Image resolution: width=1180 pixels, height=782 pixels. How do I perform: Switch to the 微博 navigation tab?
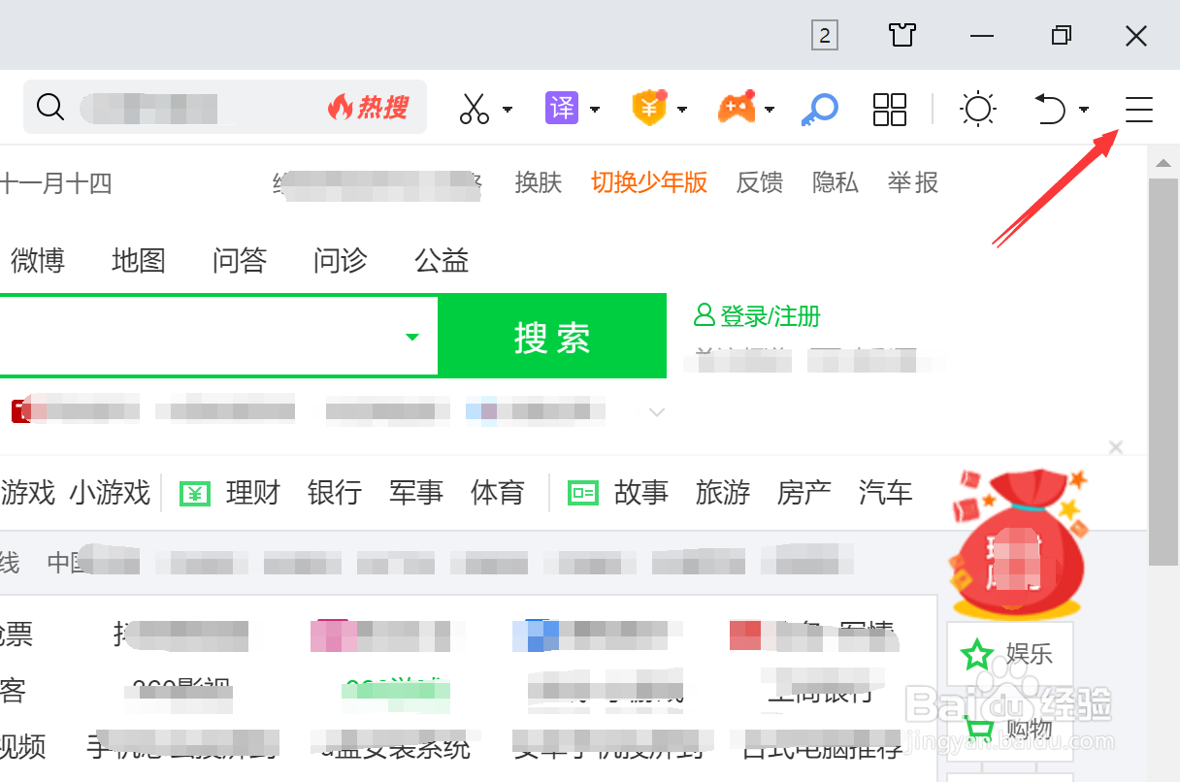(36, 260)
